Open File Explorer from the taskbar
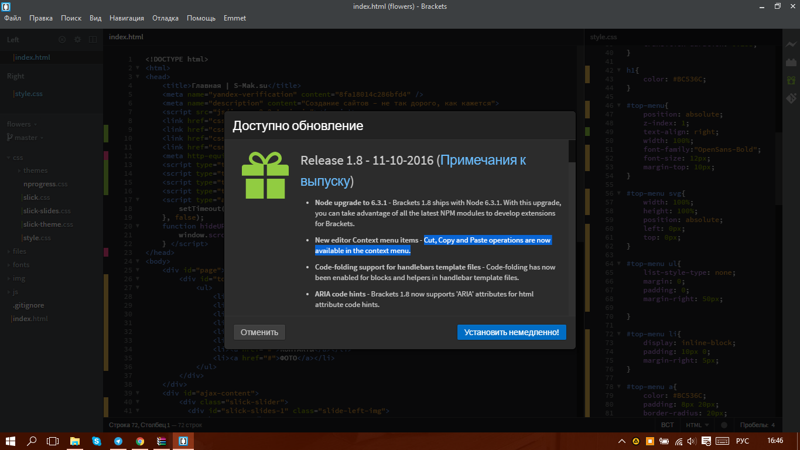Image resolution: width=800 pixels, height=450 pixels. click(x=75, y=441)
